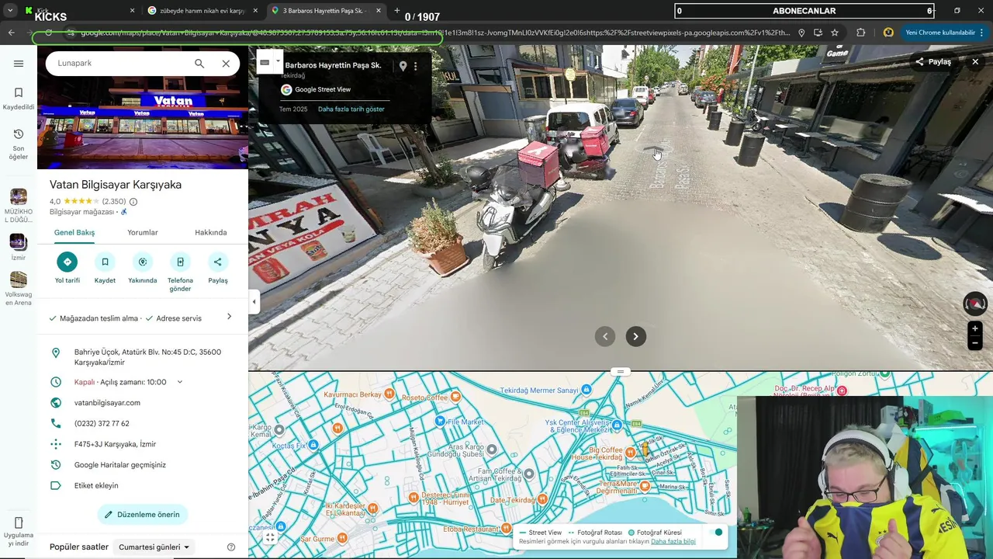
Task: Open Chrome extensions puzzle icon
Action: [861, 33]
